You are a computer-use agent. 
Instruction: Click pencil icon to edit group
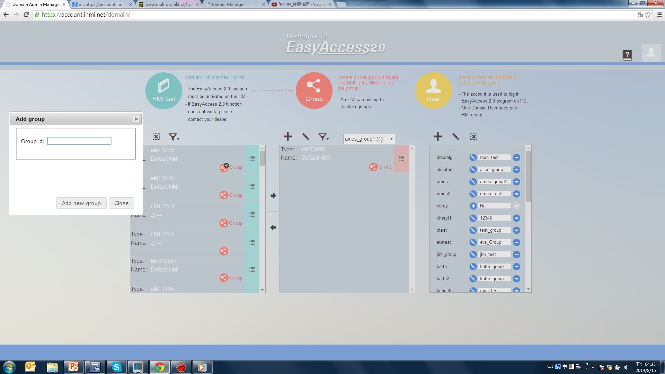coord(305,137)
